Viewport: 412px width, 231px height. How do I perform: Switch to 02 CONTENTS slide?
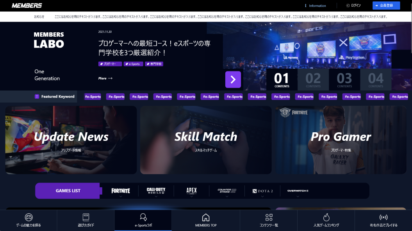(313, 80)
